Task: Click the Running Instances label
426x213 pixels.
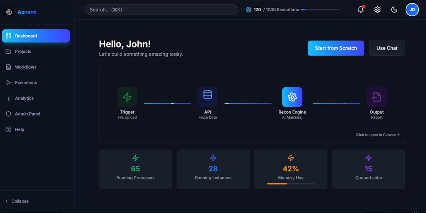Action: tap(213, 178)
